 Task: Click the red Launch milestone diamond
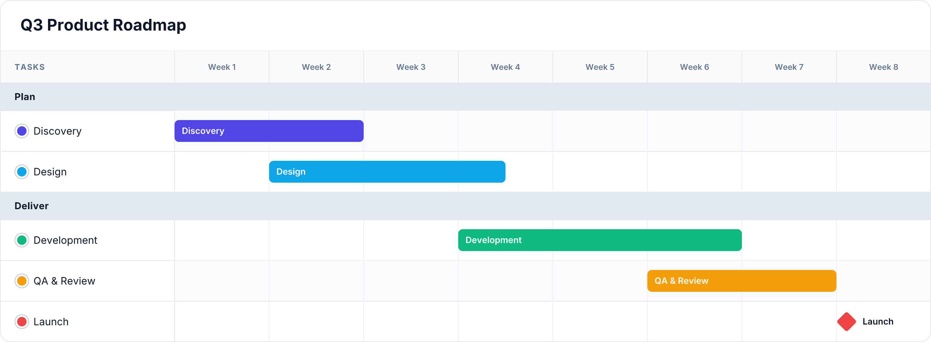pyautogui.click(x=847, y=322)
